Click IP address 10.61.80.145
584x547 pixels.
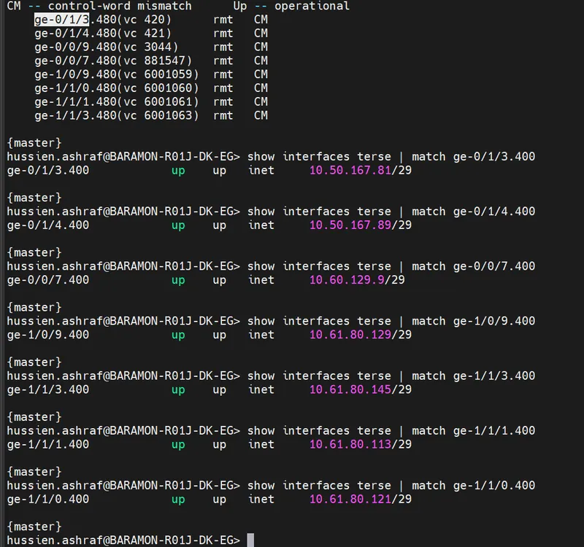click(350, 389)
